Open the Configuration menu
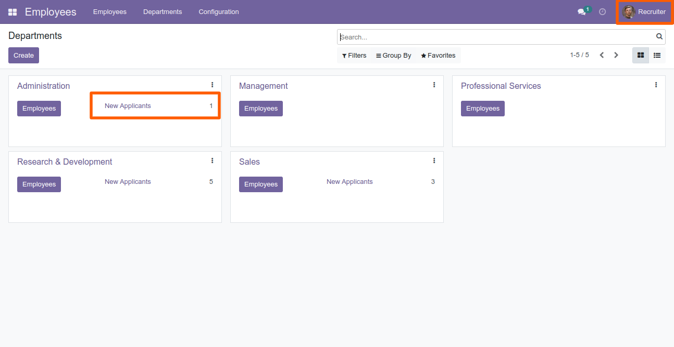The height and width of the screenshot is (347, 674). 219,12
